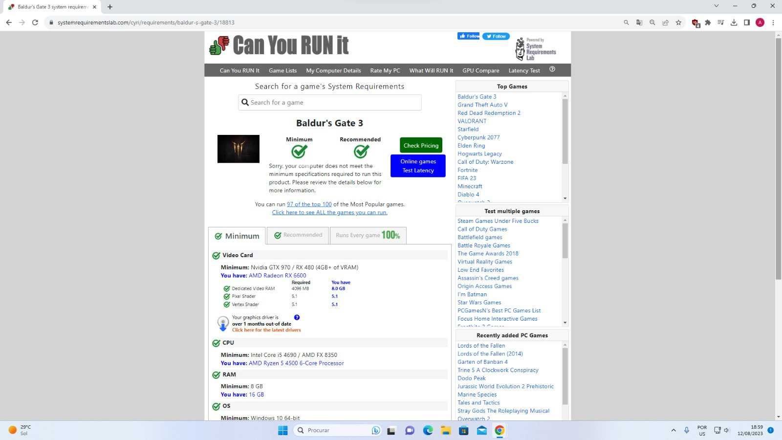
Task: Open Can You RUN It menu item
Action: tap(239, 70)
